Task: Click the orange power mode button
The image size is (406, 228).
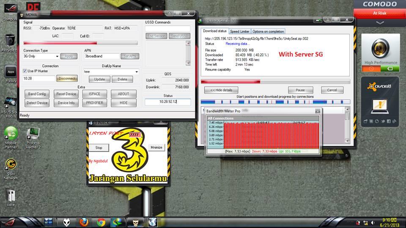Action: pos(371,69)
